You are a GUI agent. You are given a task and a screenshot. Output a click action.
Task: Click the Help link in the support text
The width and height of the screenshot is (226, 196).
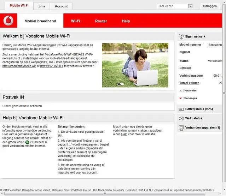tap(124, 134)
